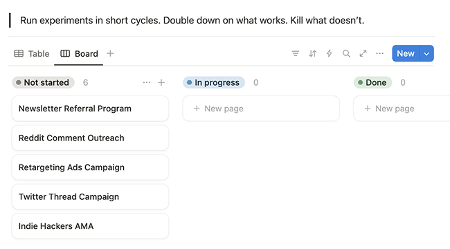This screenshot has height=249, width=450.
Task: Add New page under Done column
Action: 402,109
